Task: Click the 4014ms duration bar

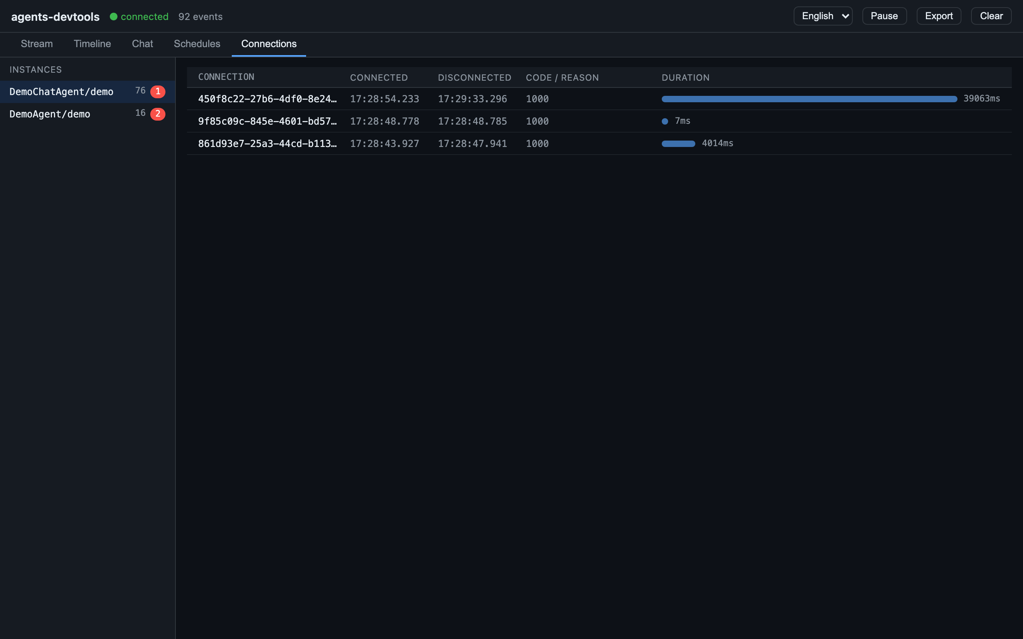Action: [x=678, y=144]
